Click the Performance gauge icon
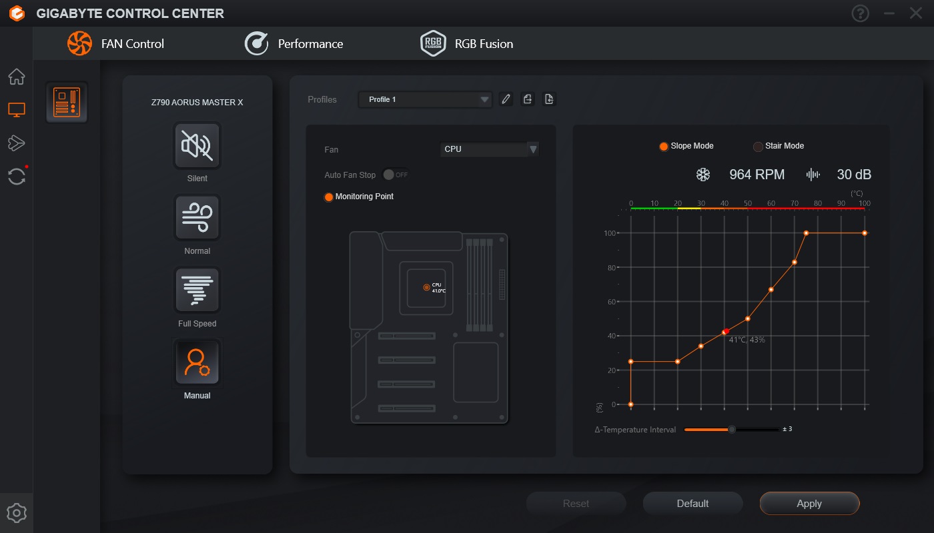 [x=257, y=44]
